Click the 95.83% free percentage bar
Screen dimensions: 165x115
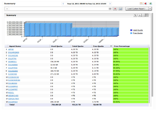tap(131, 74)
